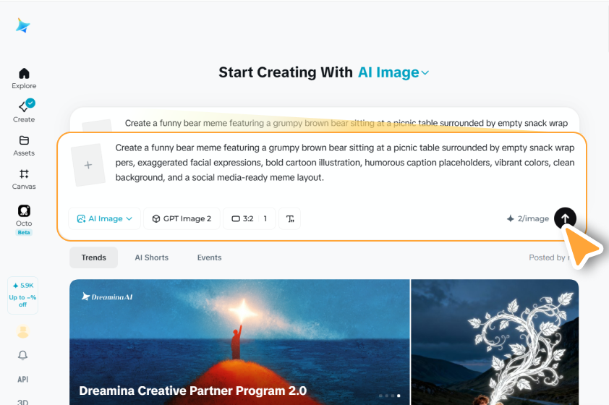The height and width of the screenshot is (405, 609).
Task: Go to the Create section
Action: [24, 111]
